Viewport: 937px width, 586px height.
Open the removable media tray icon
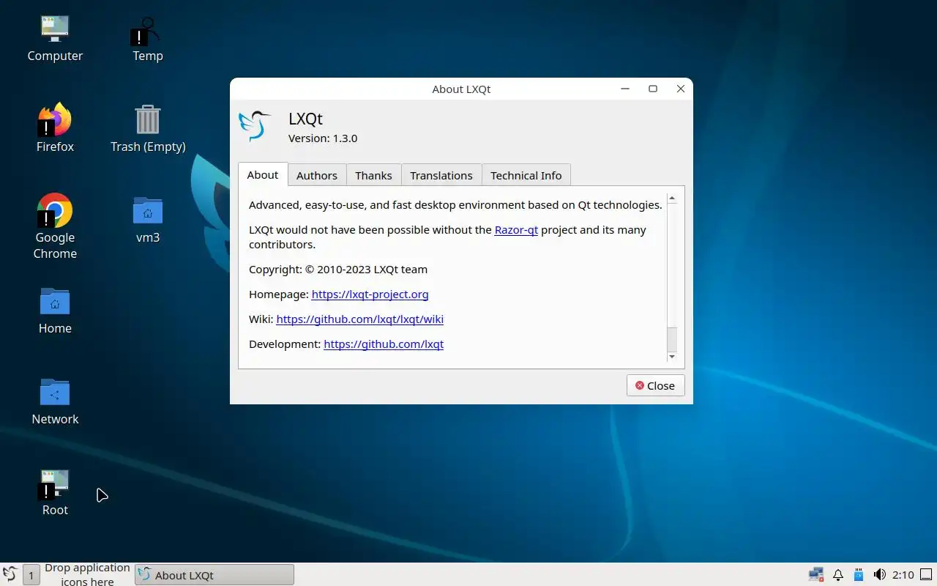859,575
